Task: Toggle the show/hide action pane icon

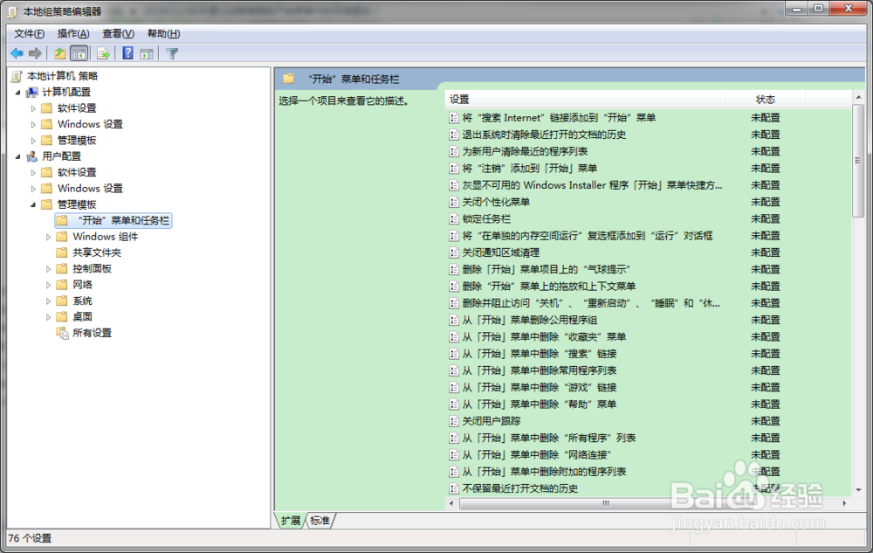Action: coord(147,53)
